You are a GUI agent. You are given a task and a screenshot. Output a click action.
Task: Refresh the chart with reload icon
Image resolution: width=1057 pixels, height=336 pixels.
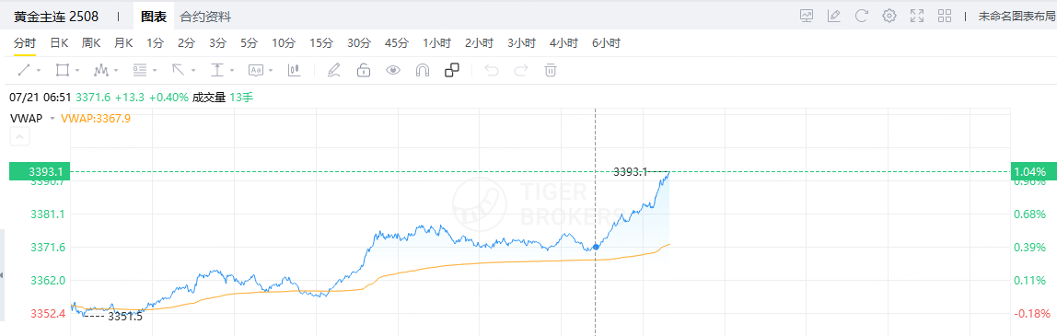coord(862,16)
